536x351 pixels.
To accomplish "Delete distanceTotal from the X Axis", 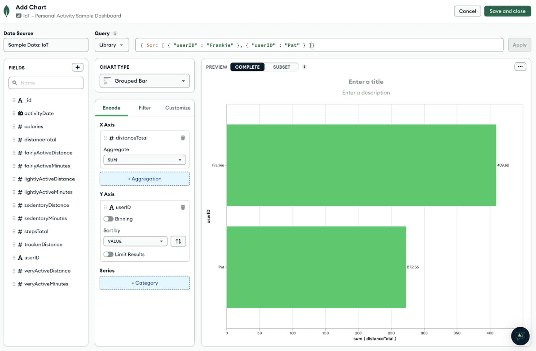I will pos(183,138).
